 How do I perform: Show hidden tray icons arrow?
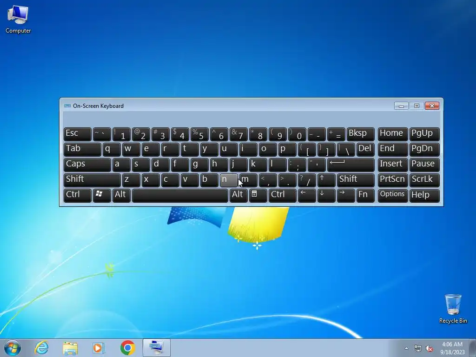click(406, 349)
